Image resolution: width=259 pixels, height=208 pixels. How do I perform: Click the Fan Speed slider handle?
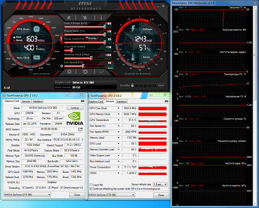83,66
